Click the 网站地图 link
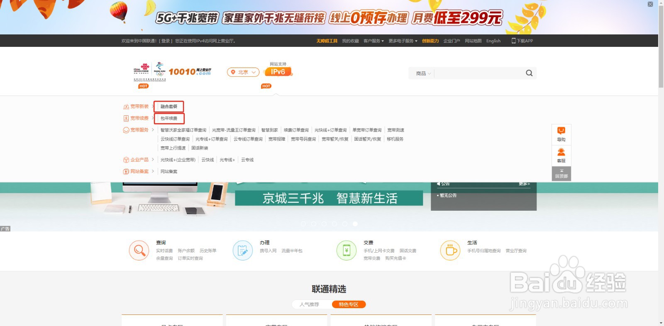The height and width of the screenshot is (326, 664). [x=473, y=41]
